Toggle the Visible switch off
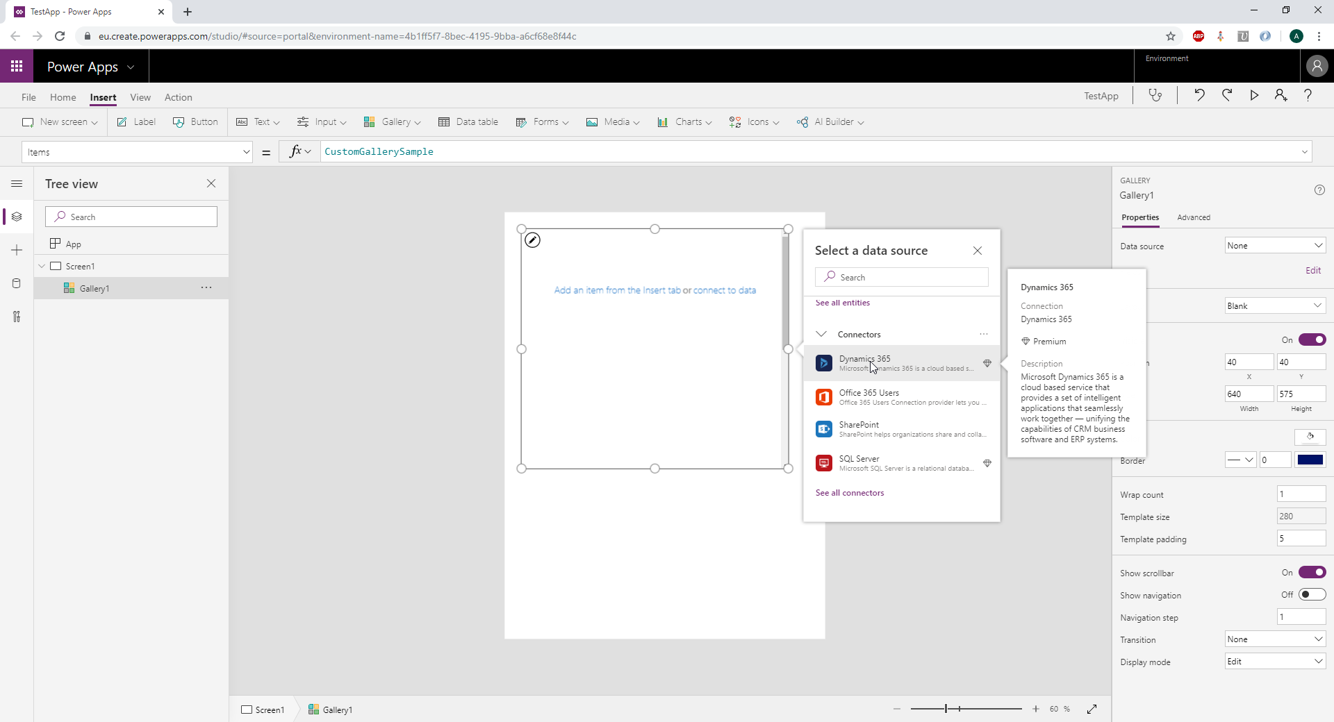 [x=1312, y=339]
